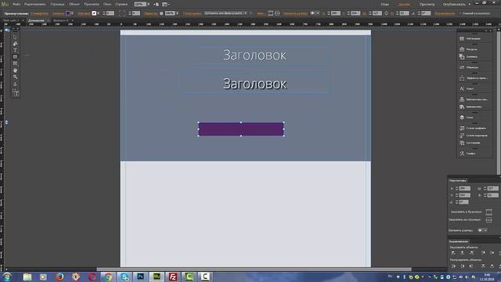
Task: Open the fill color dropdown arrow
Action: 73,13
